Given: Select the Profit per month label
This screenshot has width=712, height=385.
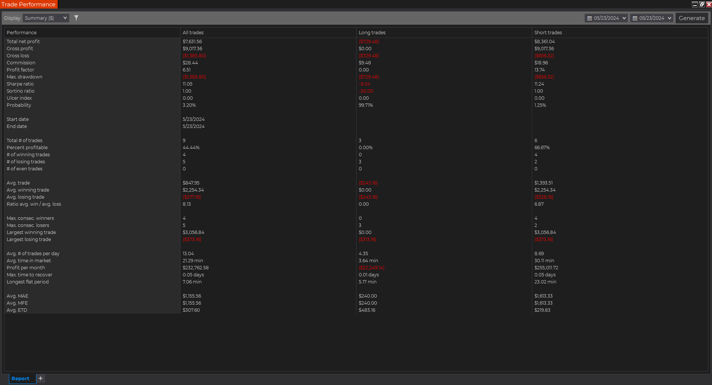Looking at the screenshot, I should click(x=26, y=268).
